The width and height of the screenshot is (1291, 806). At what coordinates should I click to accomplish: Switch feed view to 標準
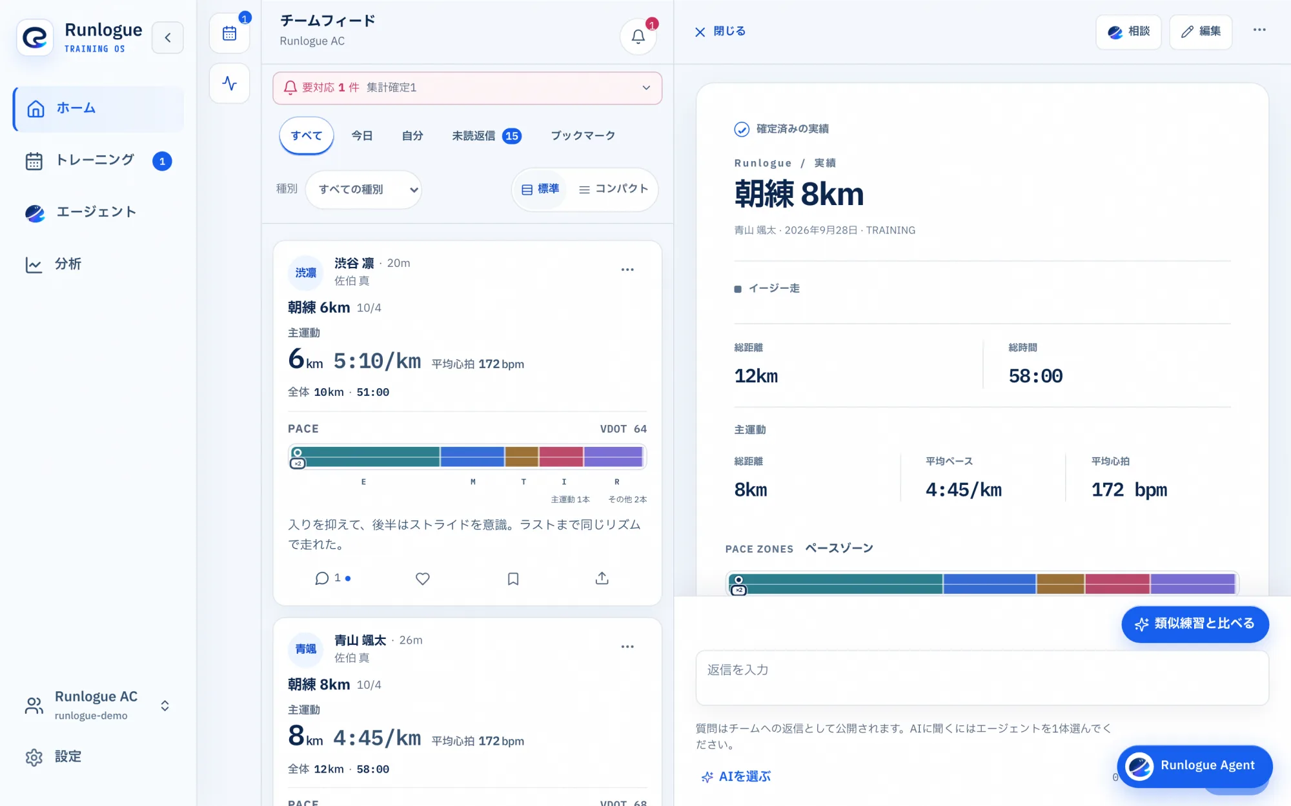tap(540, 189)
